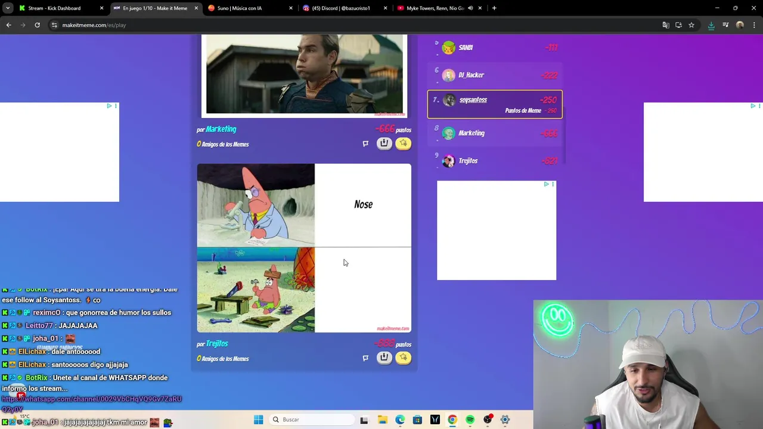
Task: Click the DJ_Hacker player avatar
Action: pyautogui.click(x=448, y=75)
